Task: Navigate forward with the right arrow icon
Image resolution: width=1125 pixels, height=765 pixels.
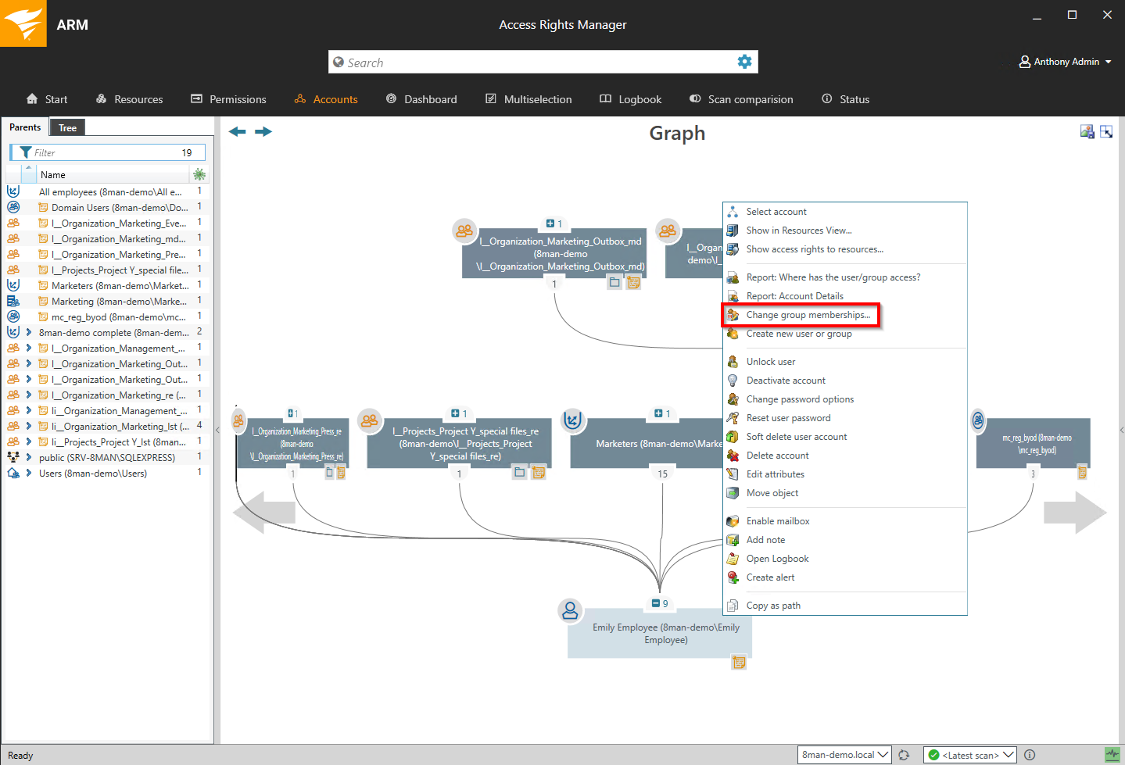Action: click(x=263, y=131)
